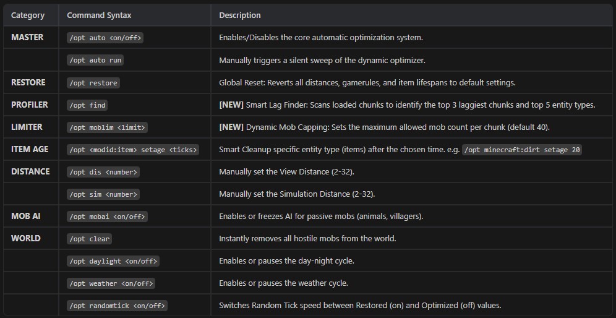Click the /opt clear command code
The width and height of the screenshot is (616, 318).
pos(89,239)
